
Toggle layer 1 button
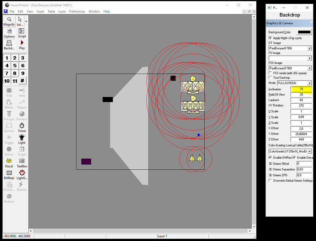pos(7,58)
